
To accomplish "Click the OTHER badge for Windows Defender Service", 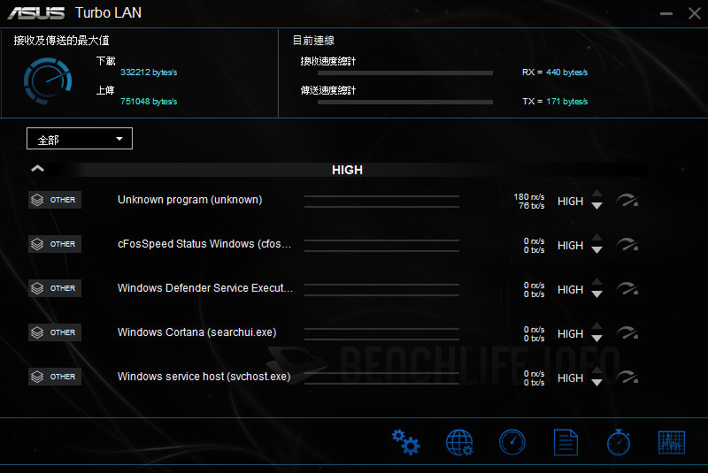I will coord(55,288).
